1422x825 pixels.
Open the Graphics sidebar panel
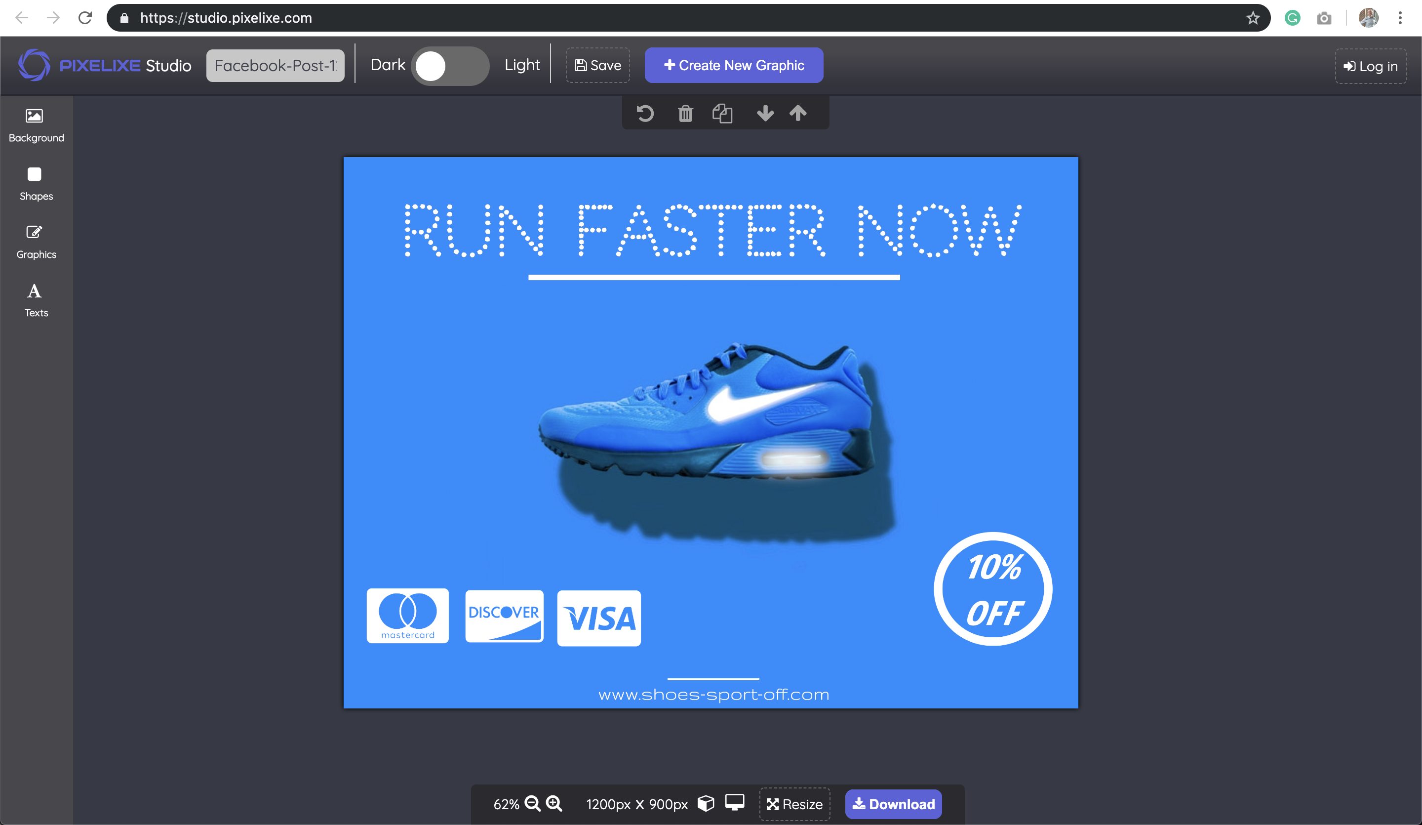pyautogui.click(x=36, y=242)
